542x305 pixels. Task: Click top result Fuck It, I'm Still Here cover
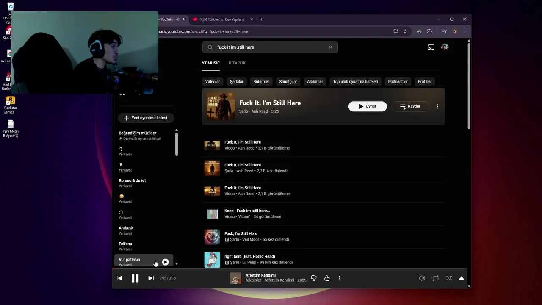coord(221,107)
